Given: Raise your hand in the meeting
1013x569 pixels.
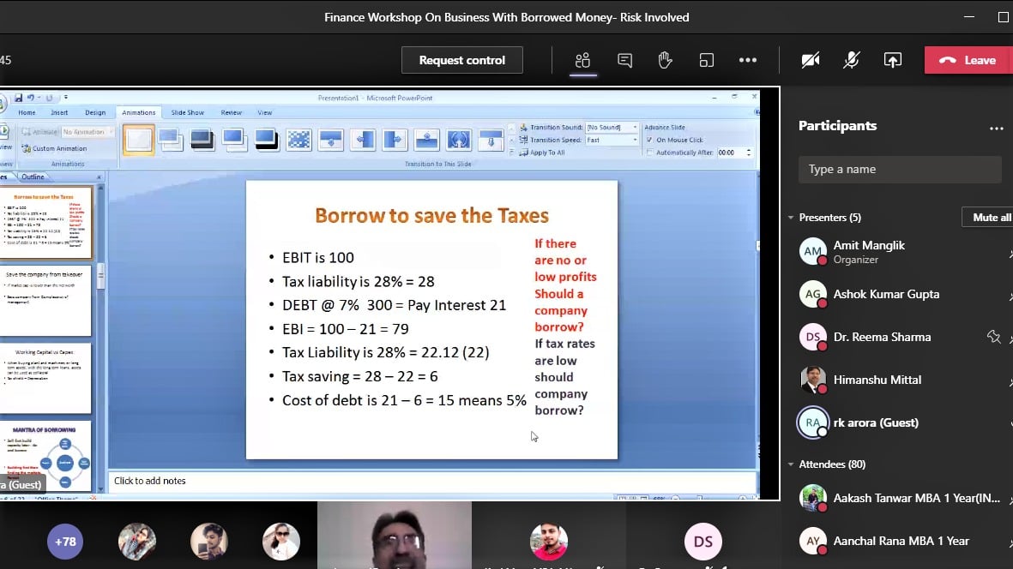Looking at the screenshot, I should click(x=665, y=60).
